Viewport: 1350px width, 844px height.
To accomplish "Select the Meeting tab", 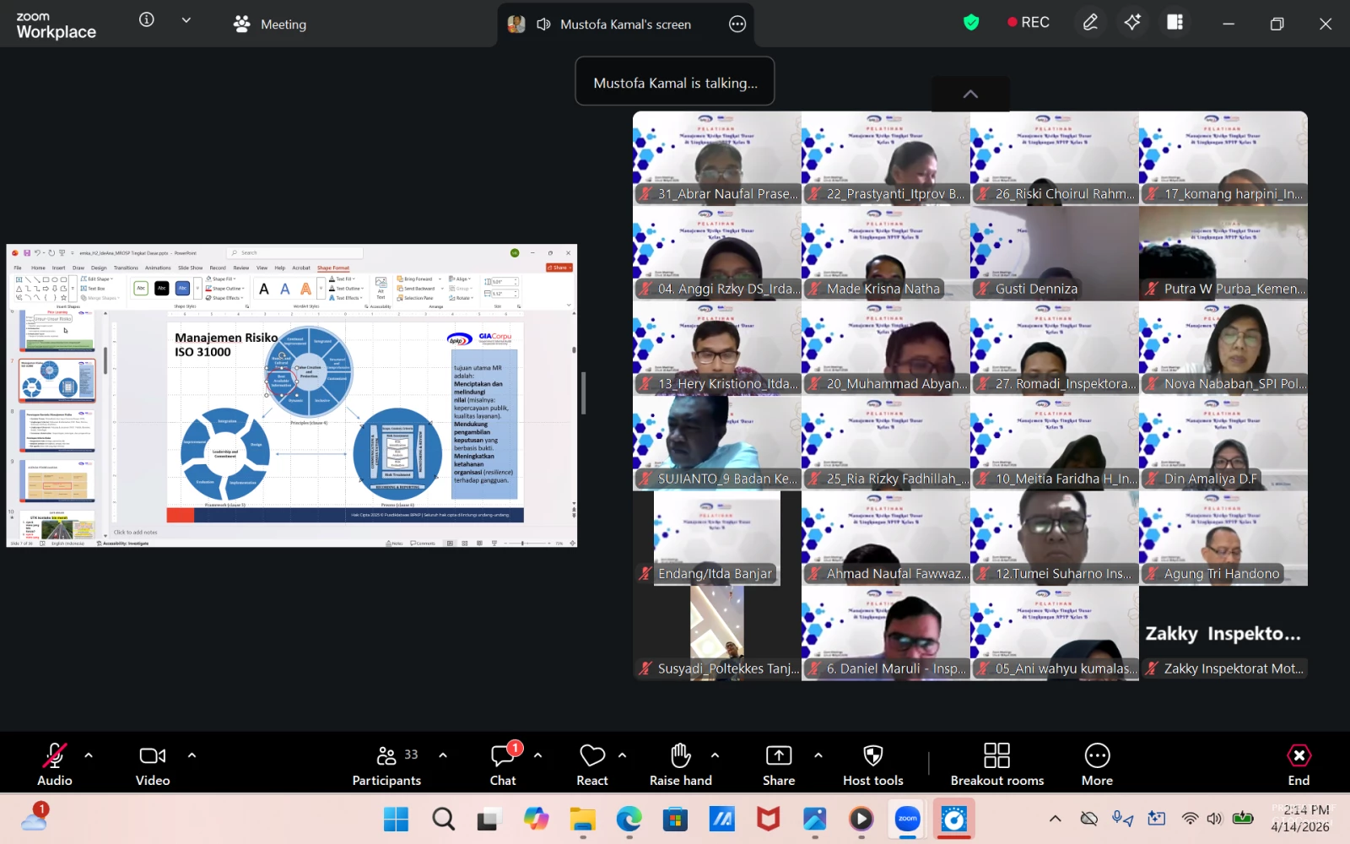I will [x=270, y=24].
